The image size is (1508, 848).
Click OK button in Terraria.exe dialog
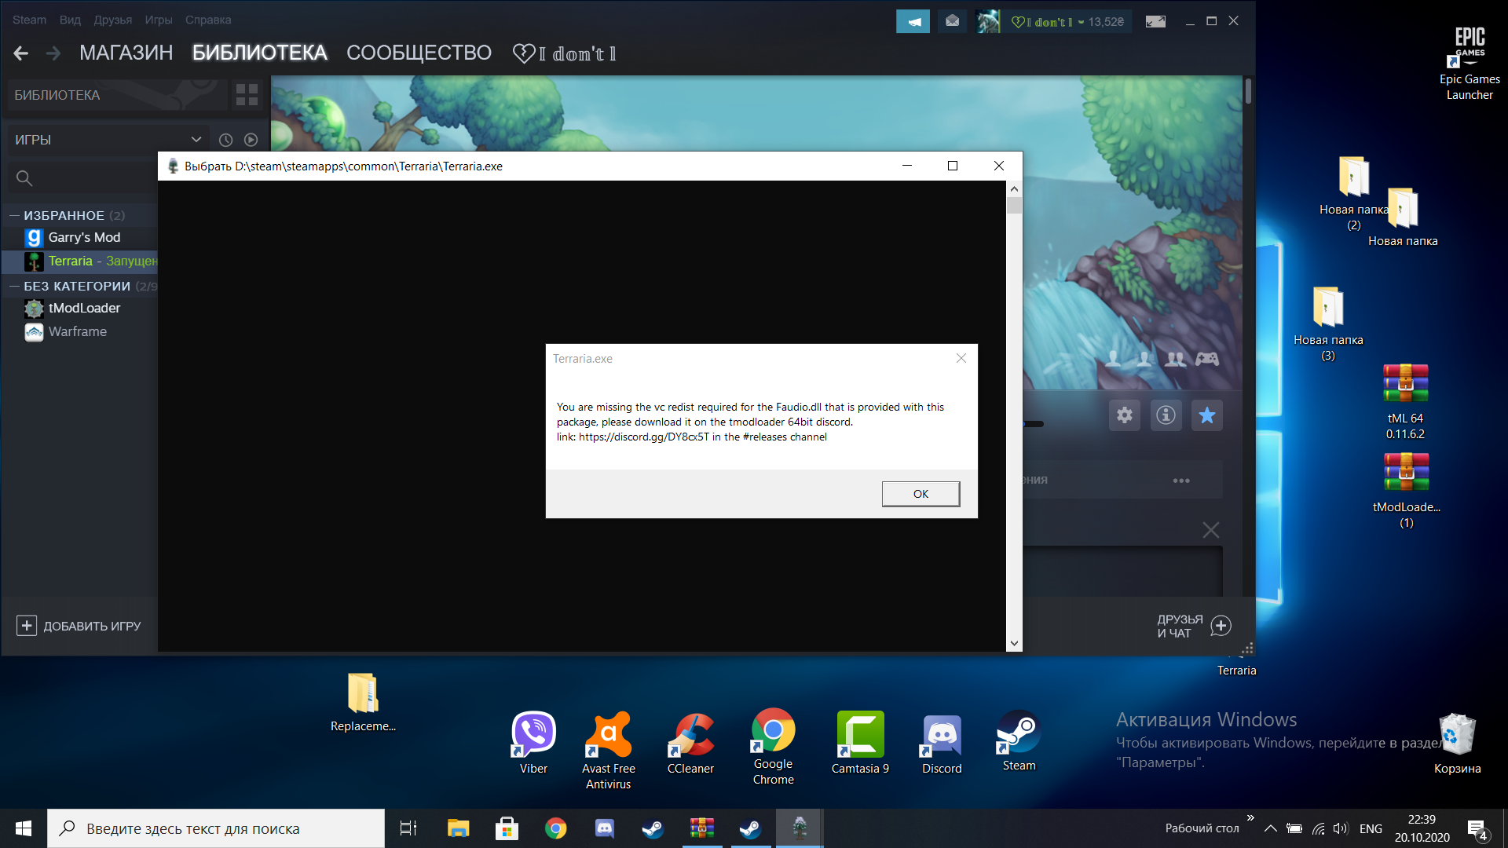tap(920, 493)
